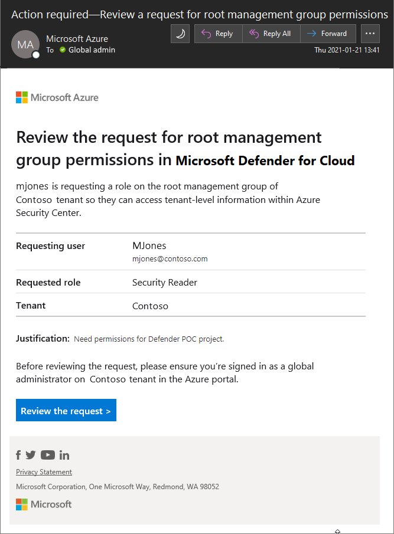Click the presence status dot on avatar
Viewport: 394px width, 534px height.
point(36,54)
